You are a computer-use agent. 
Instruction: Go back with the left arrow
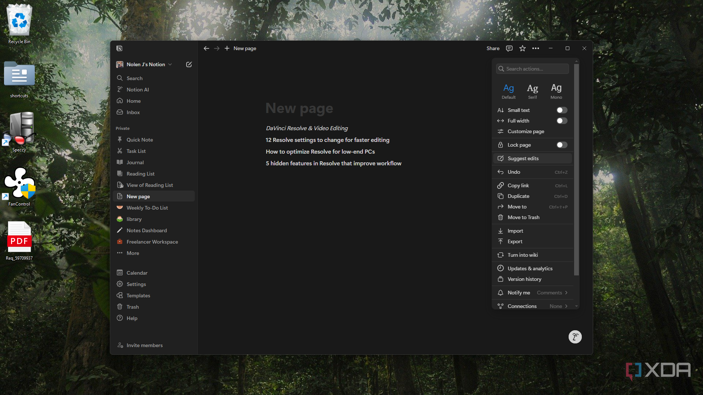point(207,48)
